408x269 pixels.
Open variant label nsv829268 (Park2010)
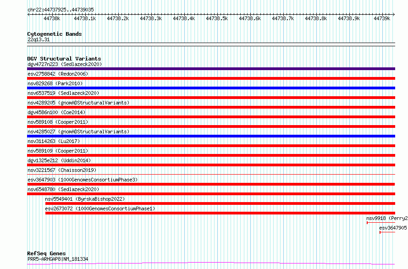coord(55,83)
